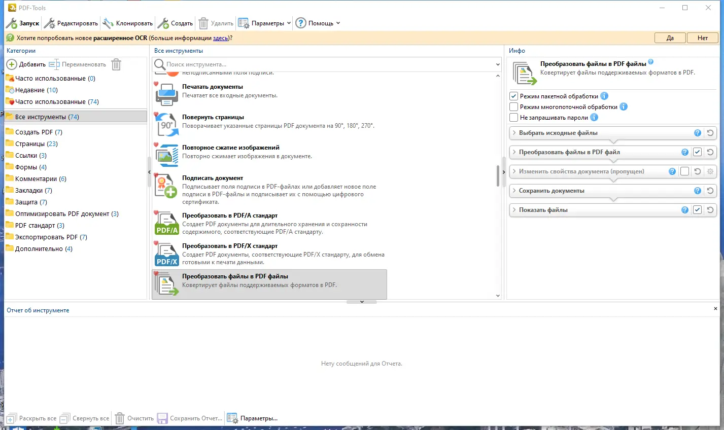The width and height of the screenshot is (724, 430).
Task: Click the Удалить trash icon in top toolbar
Action: click(x=203, y=23)
